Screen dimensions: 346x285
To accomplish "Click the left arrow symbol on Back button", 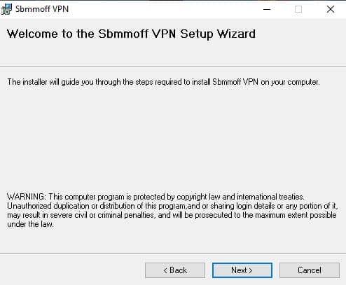I will 165,270.
